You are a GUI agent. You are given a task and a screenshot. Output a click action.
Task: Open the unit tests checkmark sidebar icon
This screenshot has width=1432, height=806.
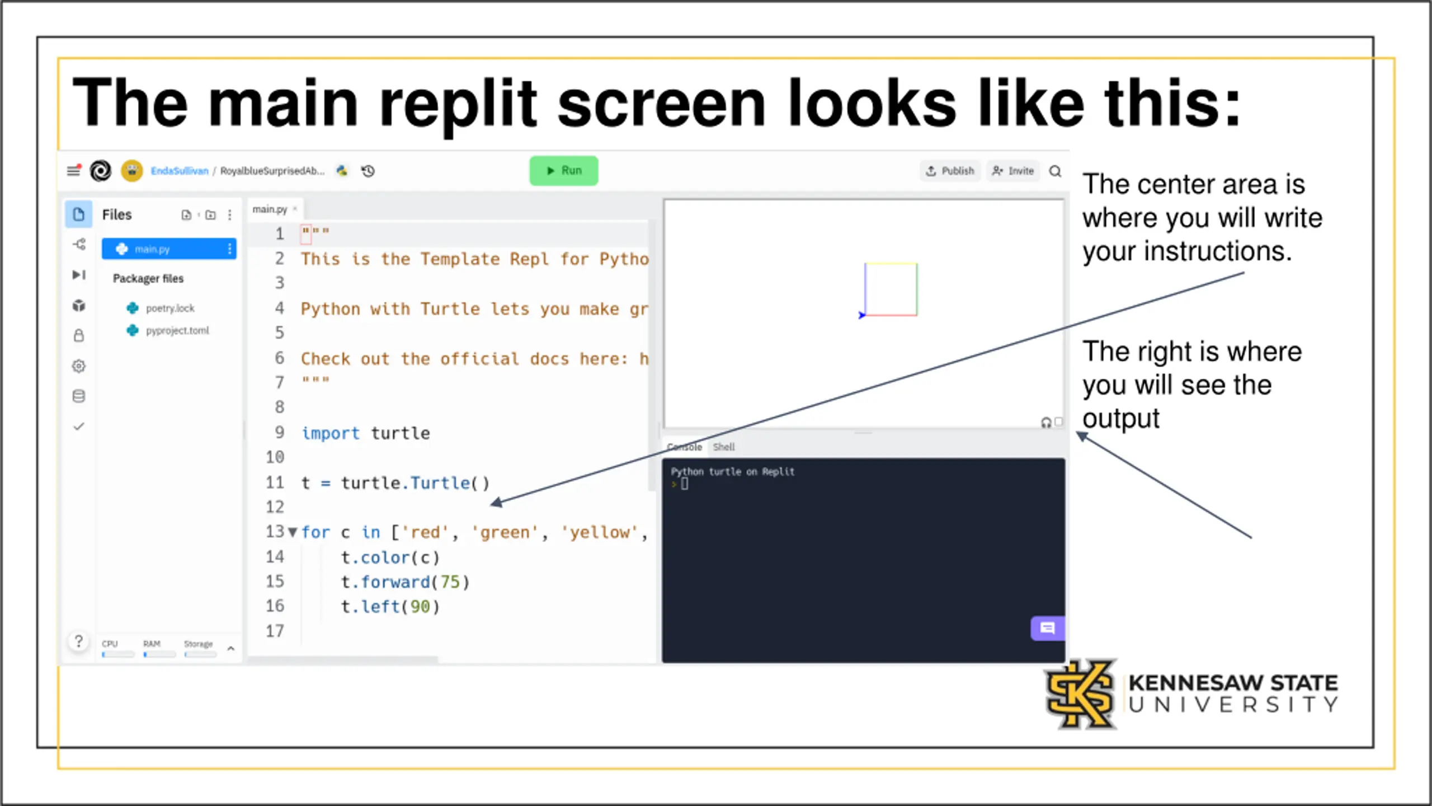coord(79,426)
